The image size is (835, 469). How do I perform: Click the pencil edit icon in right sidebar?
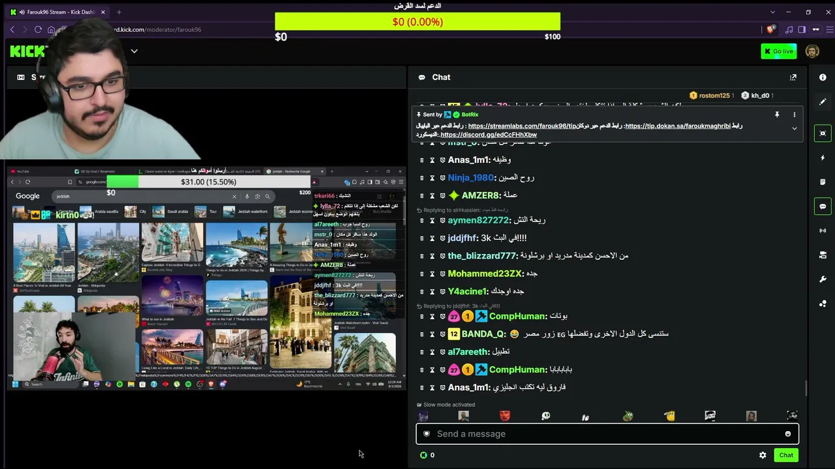(x=823, y=102)
